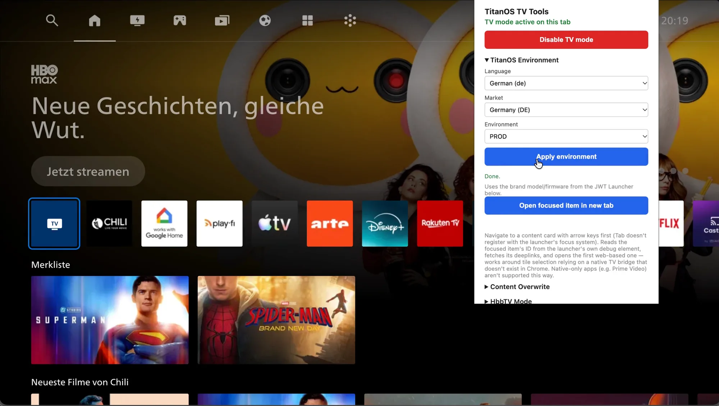Screen dimensions: 719x406
Task: Launch the CHILI app tile
Action: (109, 223)
